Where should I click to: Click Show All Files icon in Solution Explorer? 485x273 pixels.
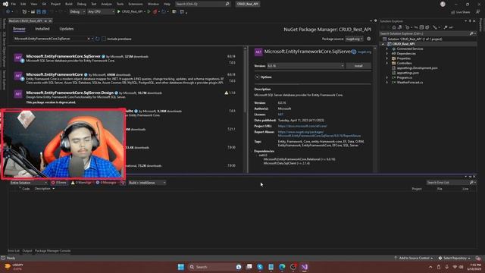pos(427,27)
